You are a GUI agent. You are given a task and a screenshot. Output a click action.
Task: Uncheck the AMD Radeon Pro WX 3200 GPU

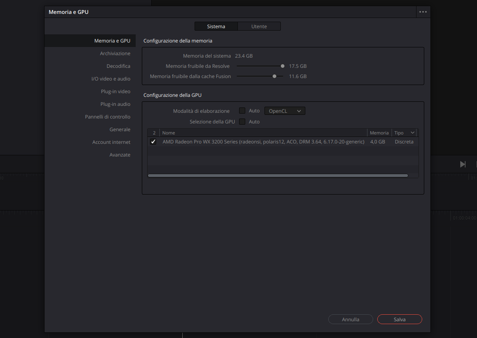153,141
